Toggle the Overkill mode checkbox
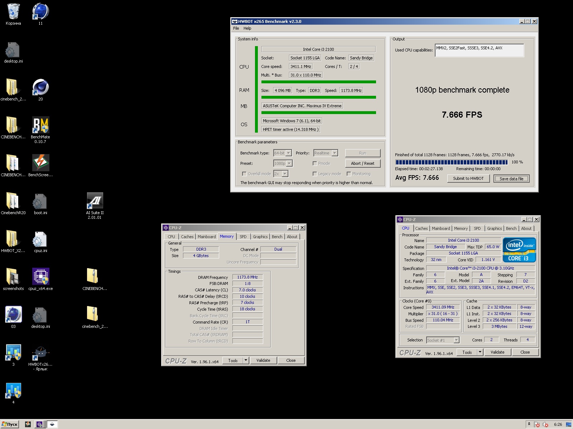Viewport: 573px width, 429px height. 244,174
